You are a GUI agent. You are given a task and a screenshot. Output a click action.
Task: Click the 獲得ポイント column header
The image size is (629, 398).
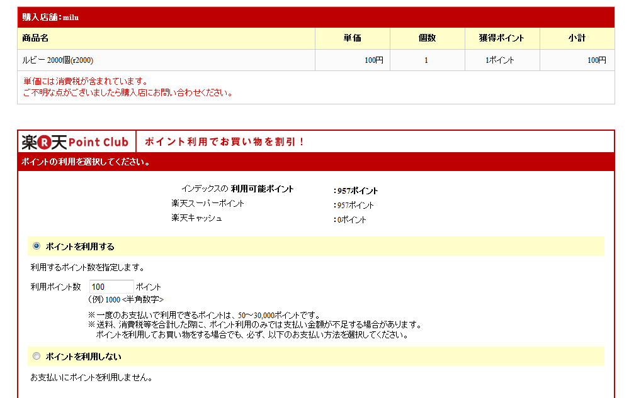tap(502, 38)
